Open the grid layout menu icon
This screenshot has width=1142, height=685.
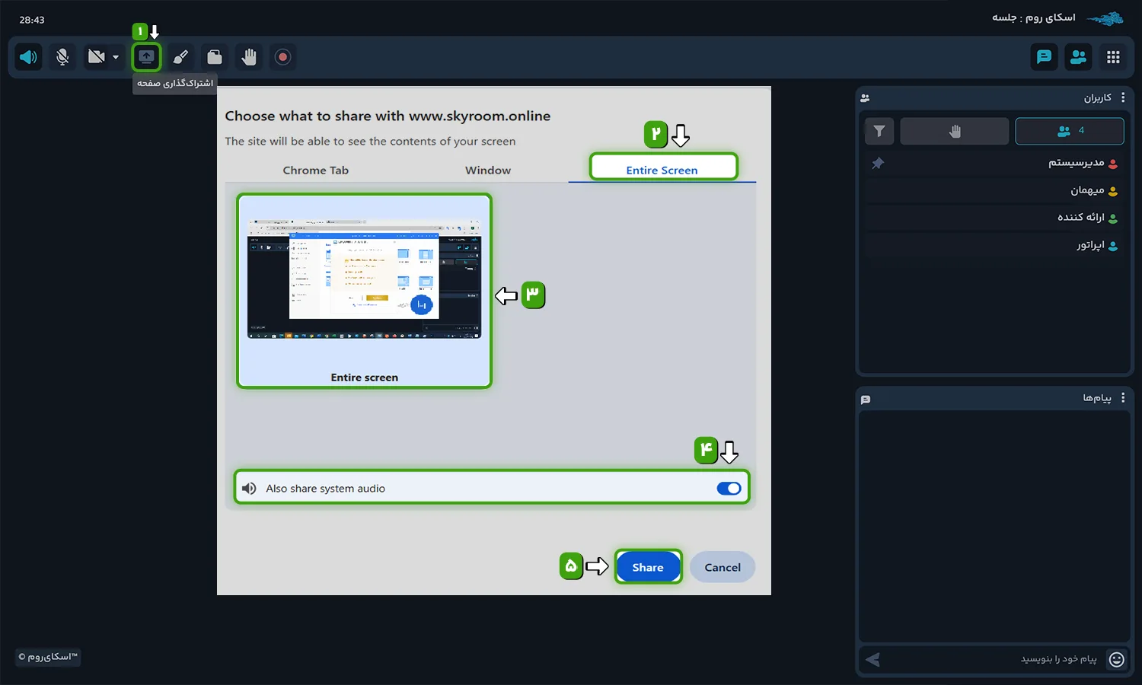[x=1113, y=57]
